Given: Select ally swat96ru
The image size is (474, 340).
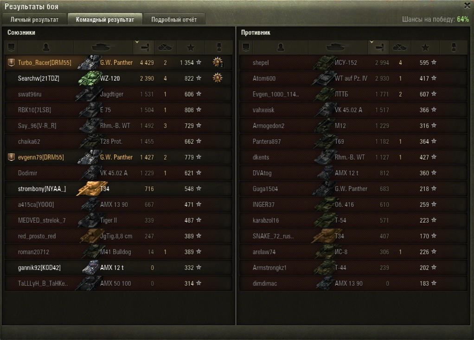Looking at the screenshot, I should [x=30, y=94].
